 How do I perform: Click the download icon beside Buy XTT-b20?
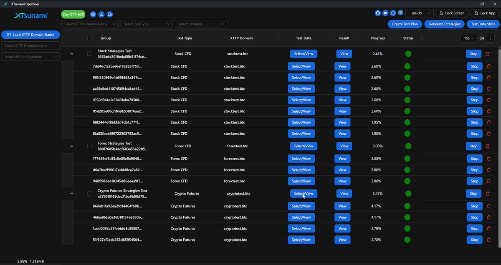101,14
